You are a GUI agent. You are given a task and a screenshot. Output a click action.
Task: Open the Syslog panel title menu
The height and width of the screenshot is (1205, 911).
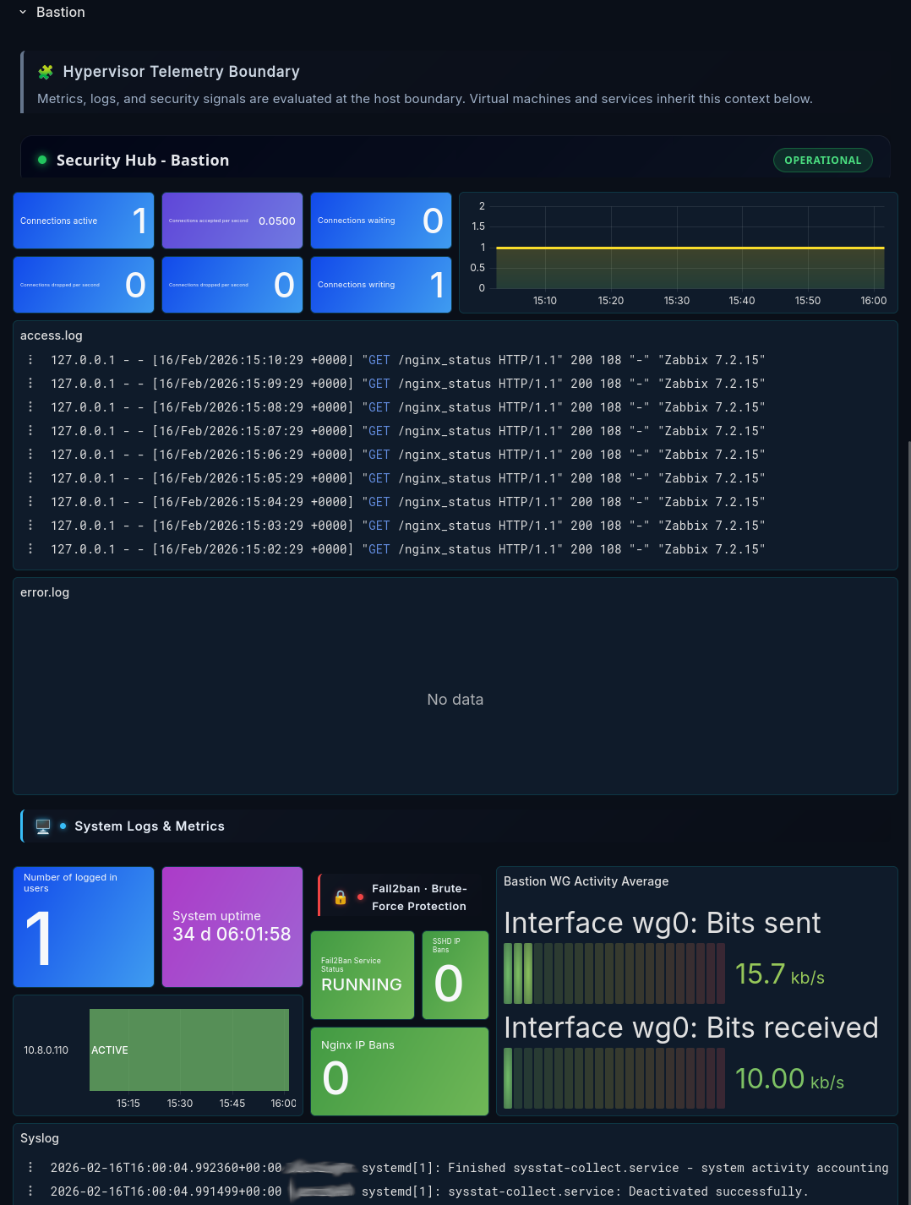coord(40,1138)
